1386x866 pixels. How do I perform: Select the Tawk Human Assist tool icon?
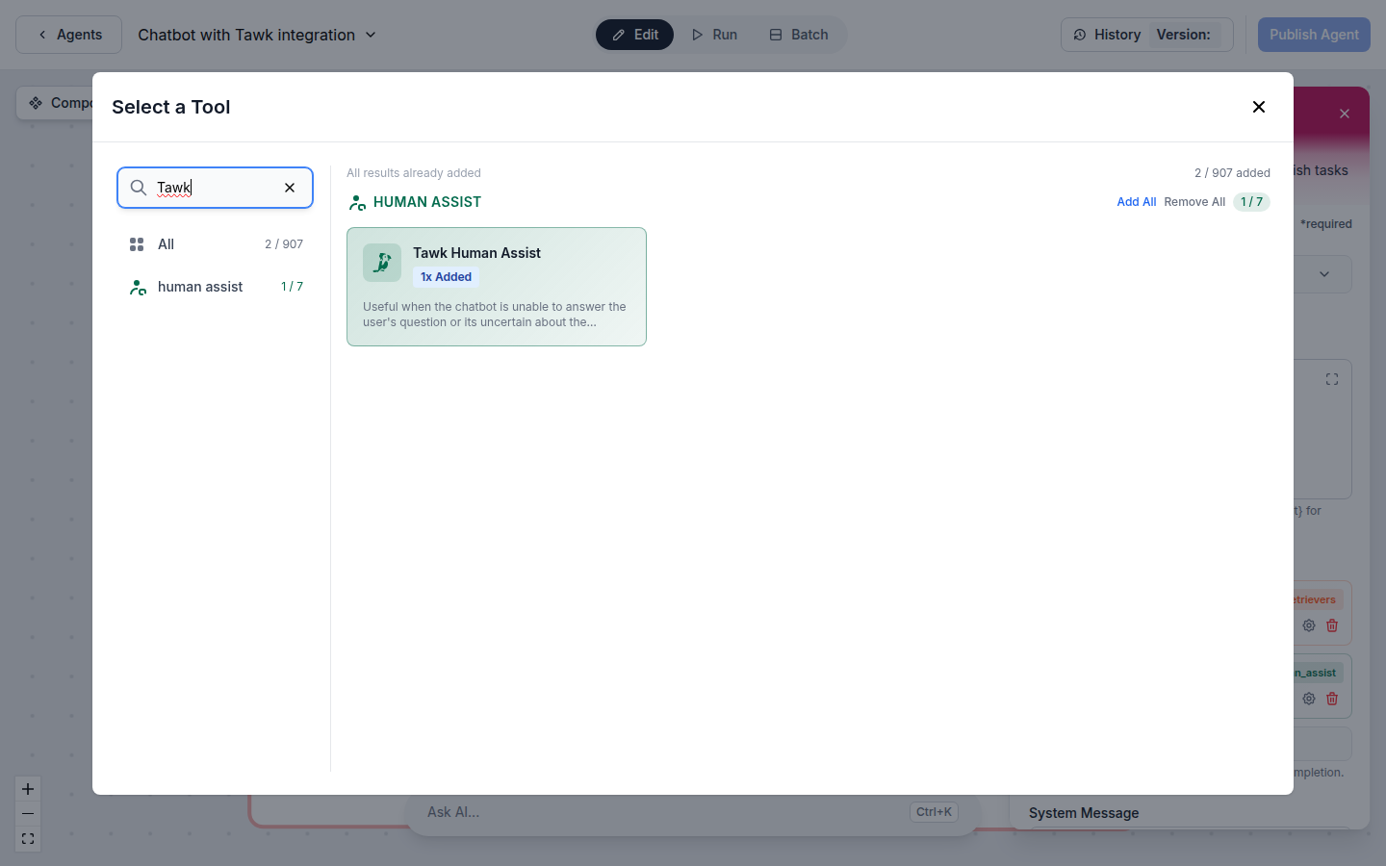[382, 262]
